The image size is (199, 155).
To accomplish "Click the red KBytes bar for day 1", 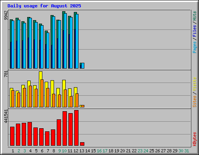I will click(x=12, y=136).
